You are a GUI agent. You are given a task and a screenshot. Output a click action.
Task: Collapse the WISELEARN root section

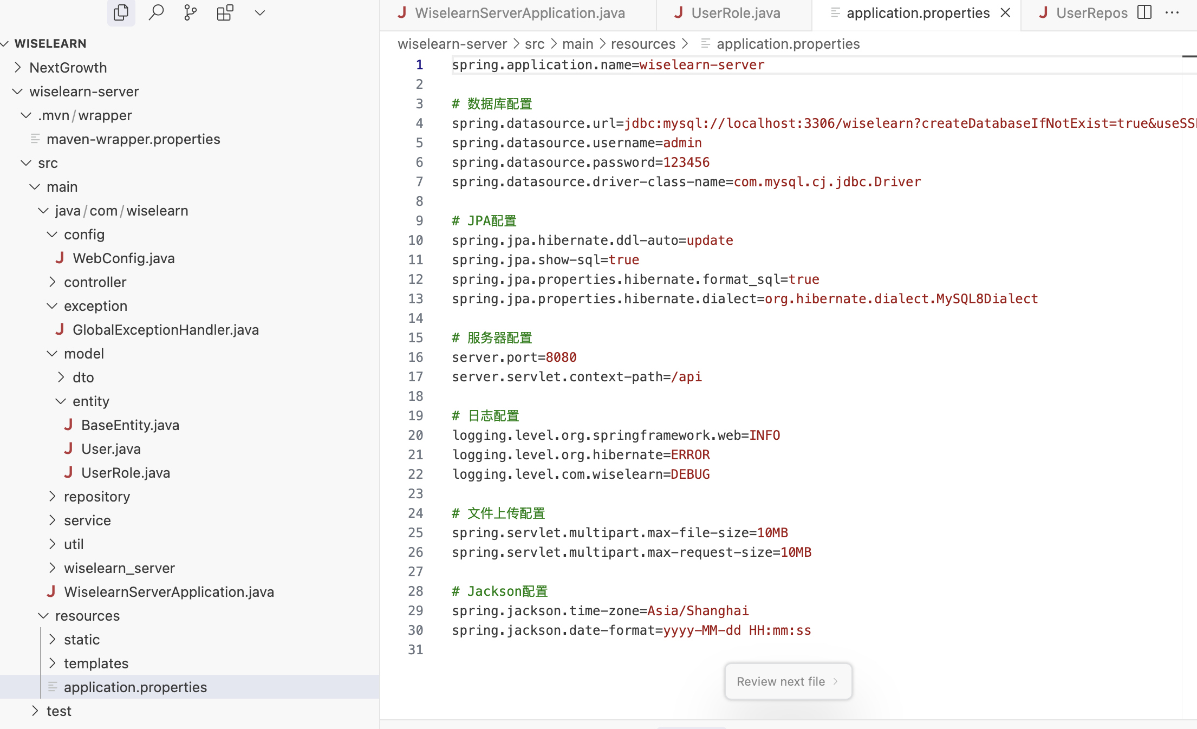click(x=190, y=43)
